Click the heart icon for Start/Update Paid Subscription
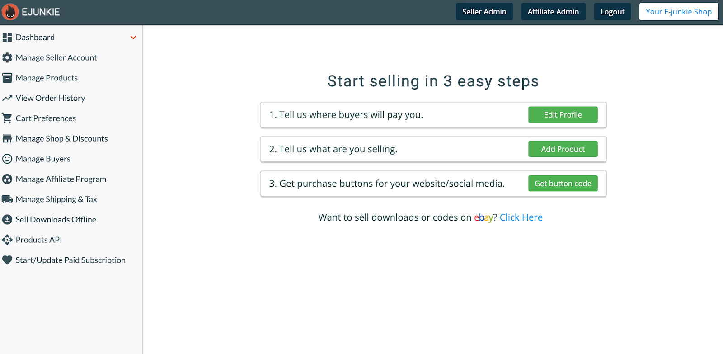This screenshot has height=354, width=723. [x=7, y=260]
